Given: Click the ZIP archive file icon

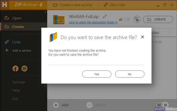Looking at the screenshot, I should 59,20.
